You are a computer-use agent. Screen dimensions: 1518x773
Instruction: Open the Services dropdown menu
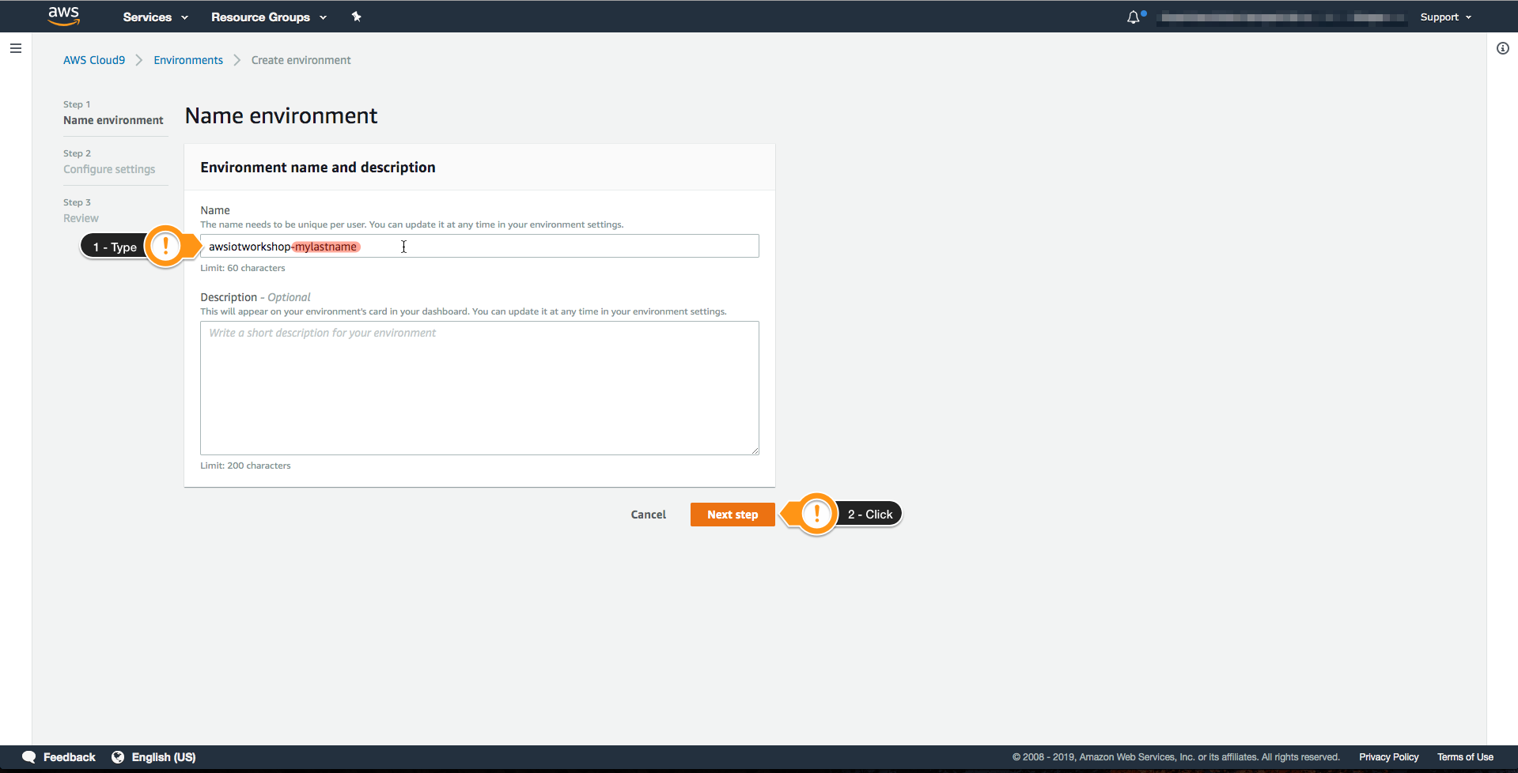pyautogui.click(x=155, y=17)
